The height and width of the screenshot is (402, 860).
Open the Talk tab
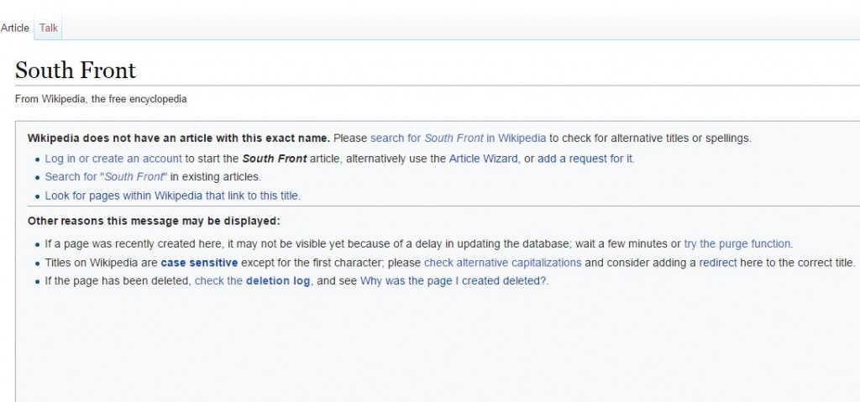tap(48, 28)
